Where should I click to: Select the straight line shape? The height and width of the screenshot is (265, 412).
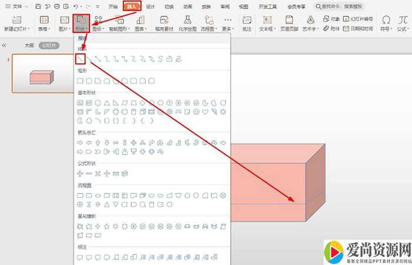point(81,59)
